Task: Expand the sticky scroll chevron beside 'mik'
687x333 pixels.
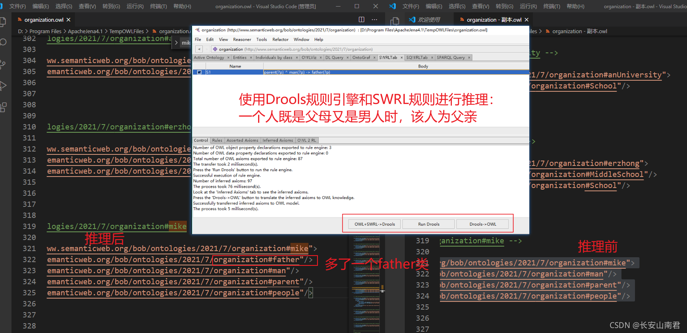Action: 176,43
